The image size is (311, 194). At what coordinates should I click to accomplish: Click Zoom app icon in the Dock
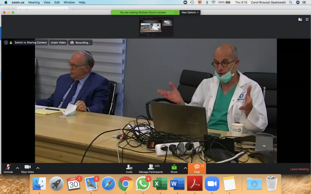click(x=212, y=184)
